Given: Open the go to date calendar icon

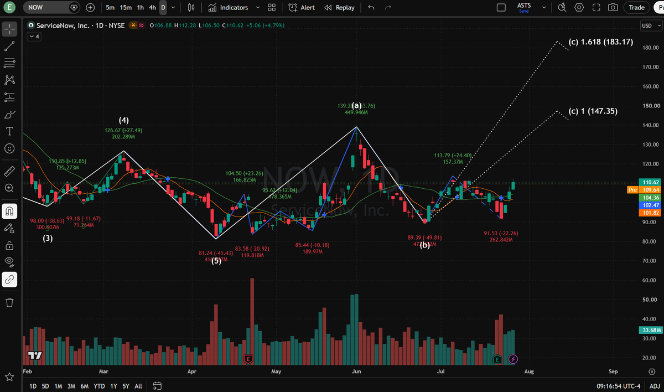Looking at the screenshot, I should 157,386.
